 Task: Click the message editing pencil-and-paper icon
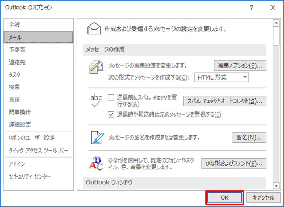pos(96,67)
